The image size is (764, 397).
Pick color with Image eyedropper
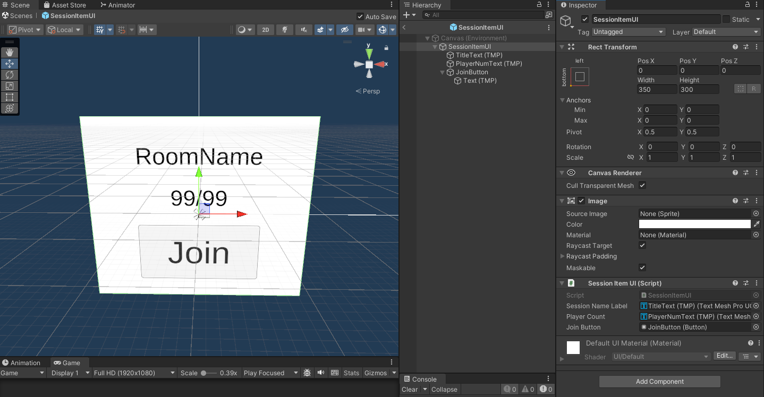point(757,225)
